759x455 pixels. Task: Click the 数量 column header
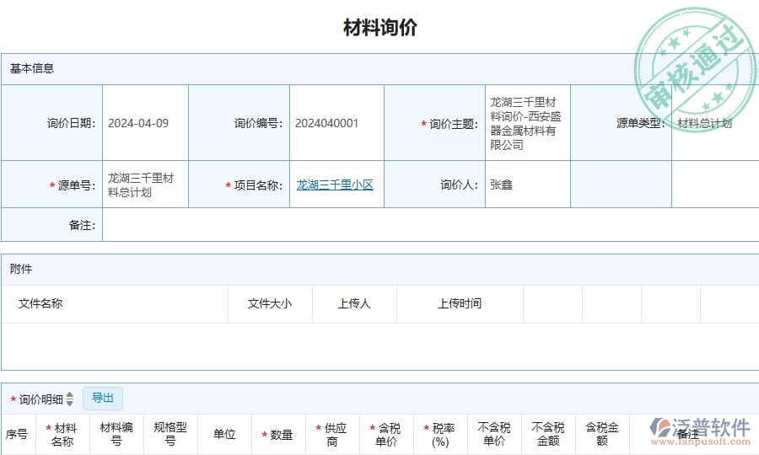(277, 435)
